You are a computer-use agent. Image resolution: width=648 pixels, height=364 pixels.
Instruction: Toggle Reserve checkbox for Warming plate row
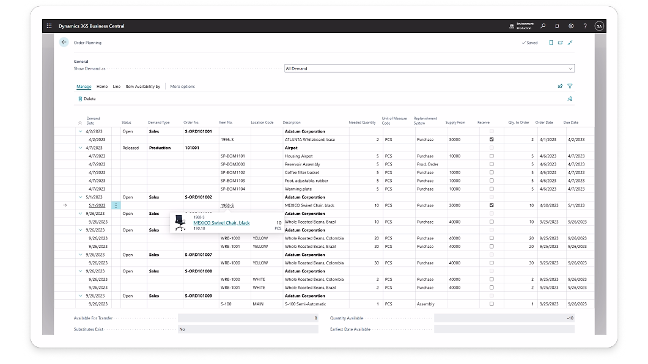click(492, 189)
